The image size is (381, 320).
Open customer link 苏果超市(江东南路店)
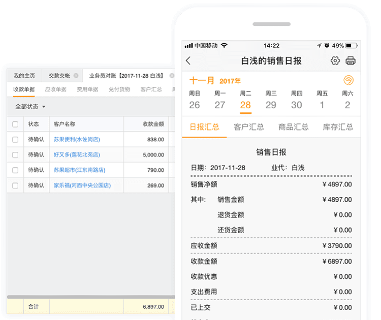click(79, 170)
